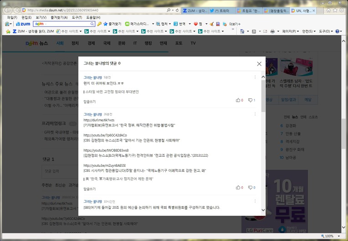Select the key icon on the zum toolbar
Viewport: 348px width, 241px height.
point(99,24)
